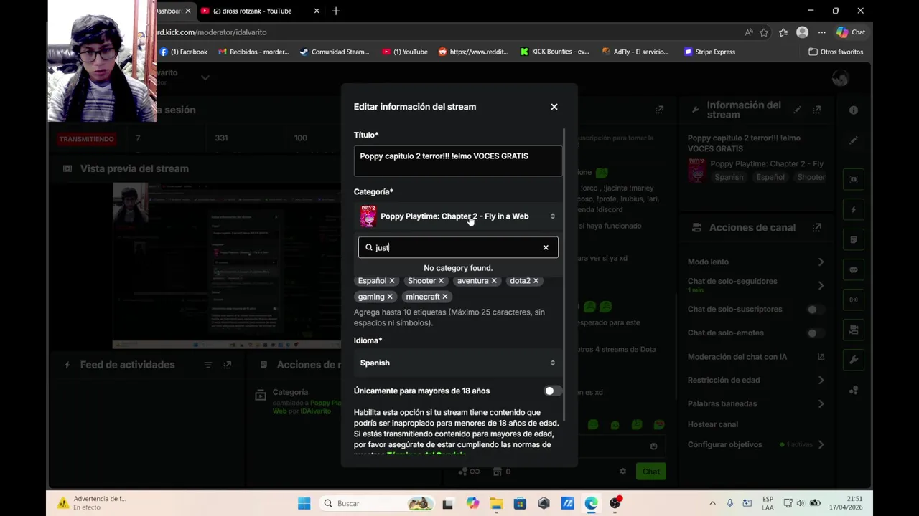Click the dialog's vertical scrollbar
Screen dimensions: 919x516
pyautogui.click(x=564, y=275)
